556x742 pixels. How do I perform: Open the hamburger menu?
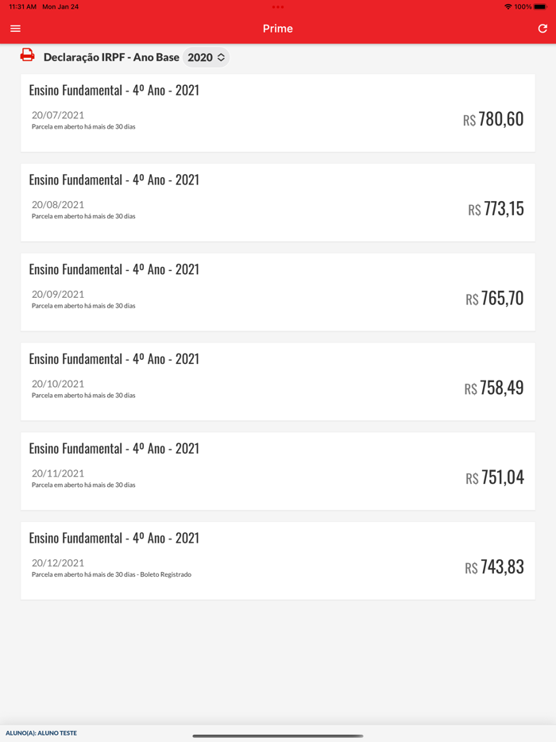click(15, 29)
